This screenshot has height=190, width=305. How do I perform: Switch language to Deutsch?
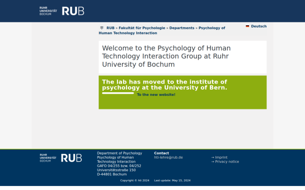259,26
